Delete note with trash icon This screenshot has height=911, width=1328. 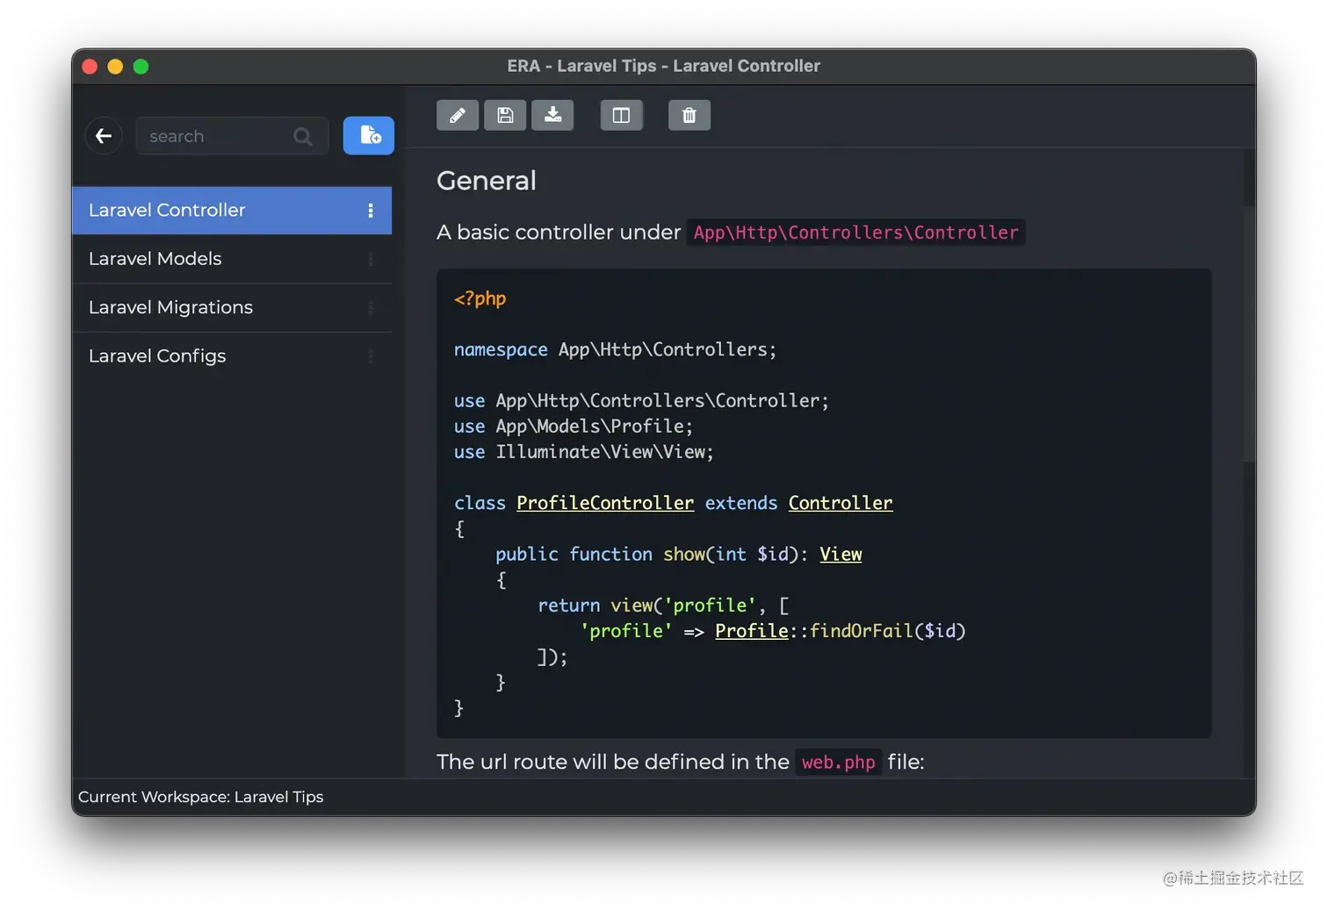click(x=689, y=115)
